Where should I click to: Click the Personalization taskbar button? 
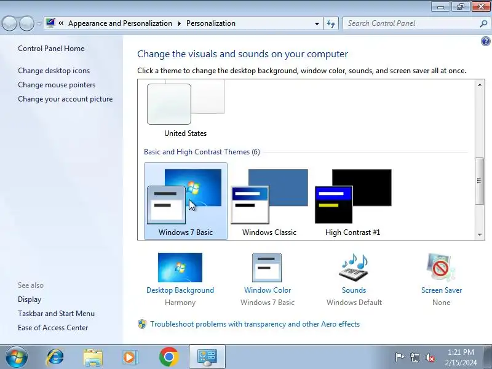click(x=207, y=357)
